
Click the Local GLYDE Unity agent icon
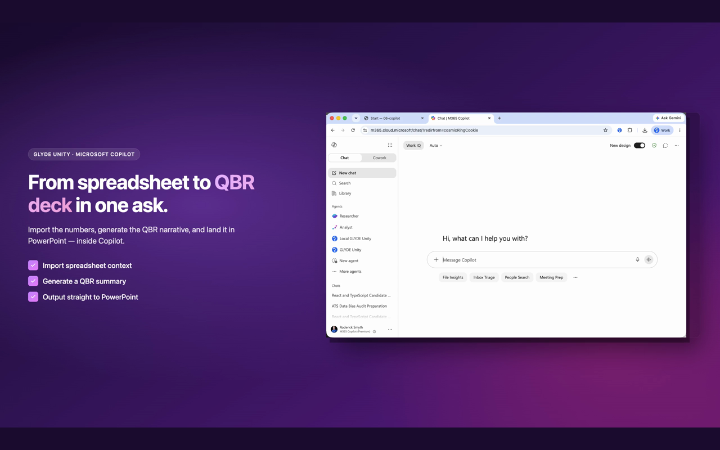335,238
